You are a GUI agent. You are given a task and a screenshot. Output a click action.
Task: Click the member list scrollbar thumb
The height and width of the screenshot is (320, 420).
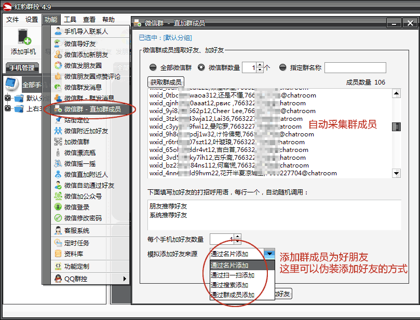(396, 127)
